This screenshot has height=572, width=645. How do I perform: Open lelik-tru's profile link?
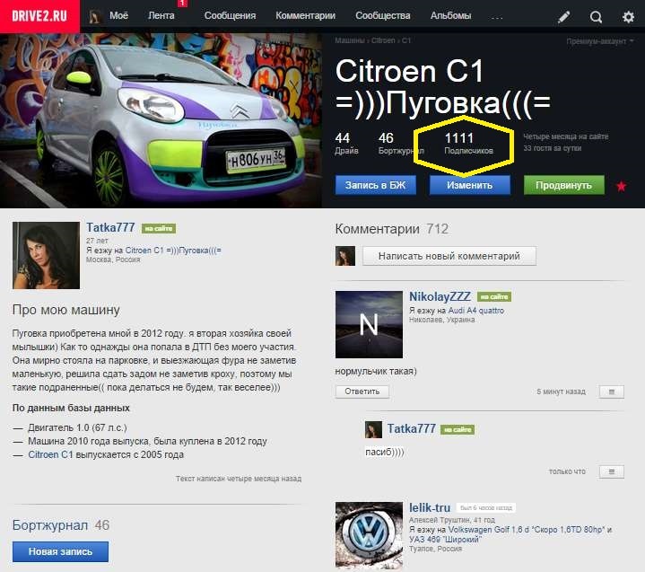(x=430, y=507)
